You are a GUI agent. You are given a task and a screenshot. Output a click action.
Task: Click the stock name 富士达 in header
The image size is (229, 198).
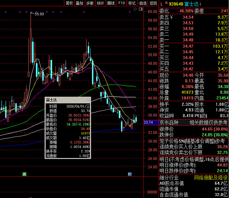tap(191, 4)
